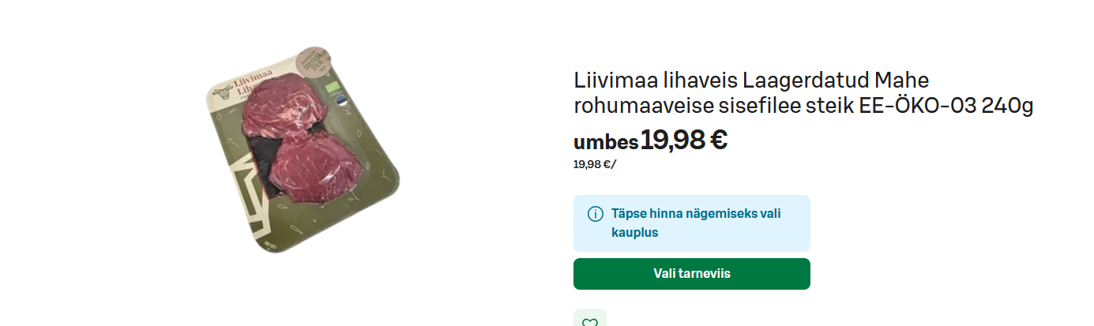The image size is (1094, 326).
Task: Add product to favorites with heart icon
Action: click(x=589, y=318)
